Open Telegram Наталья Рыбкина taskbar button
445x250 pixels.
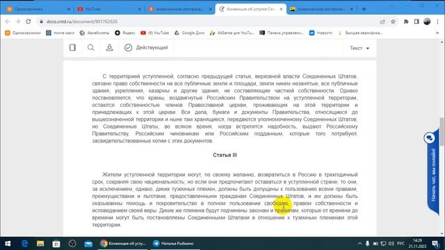click(174, 244)
